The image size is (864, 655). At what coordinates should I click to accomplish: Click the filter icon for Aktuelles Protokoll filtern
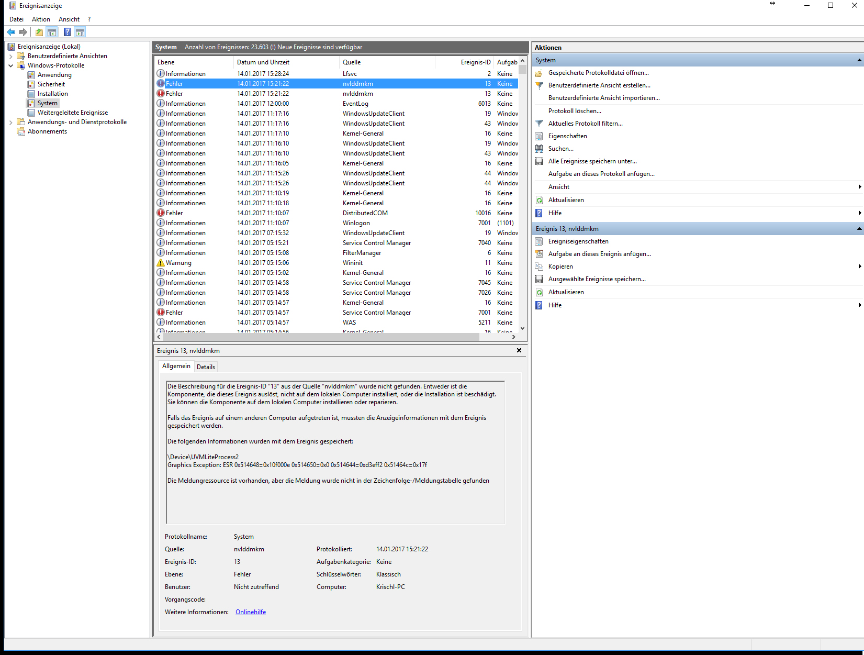point(538,124)
